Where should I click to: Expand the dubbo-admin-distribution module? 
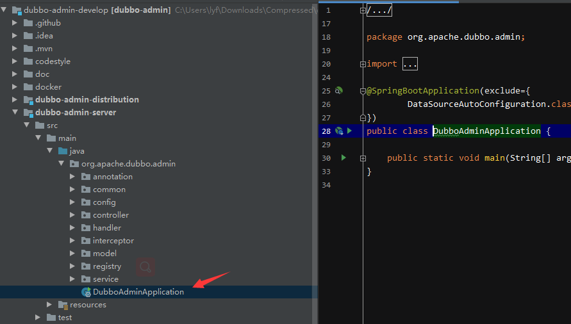click(x=15, y=99)
